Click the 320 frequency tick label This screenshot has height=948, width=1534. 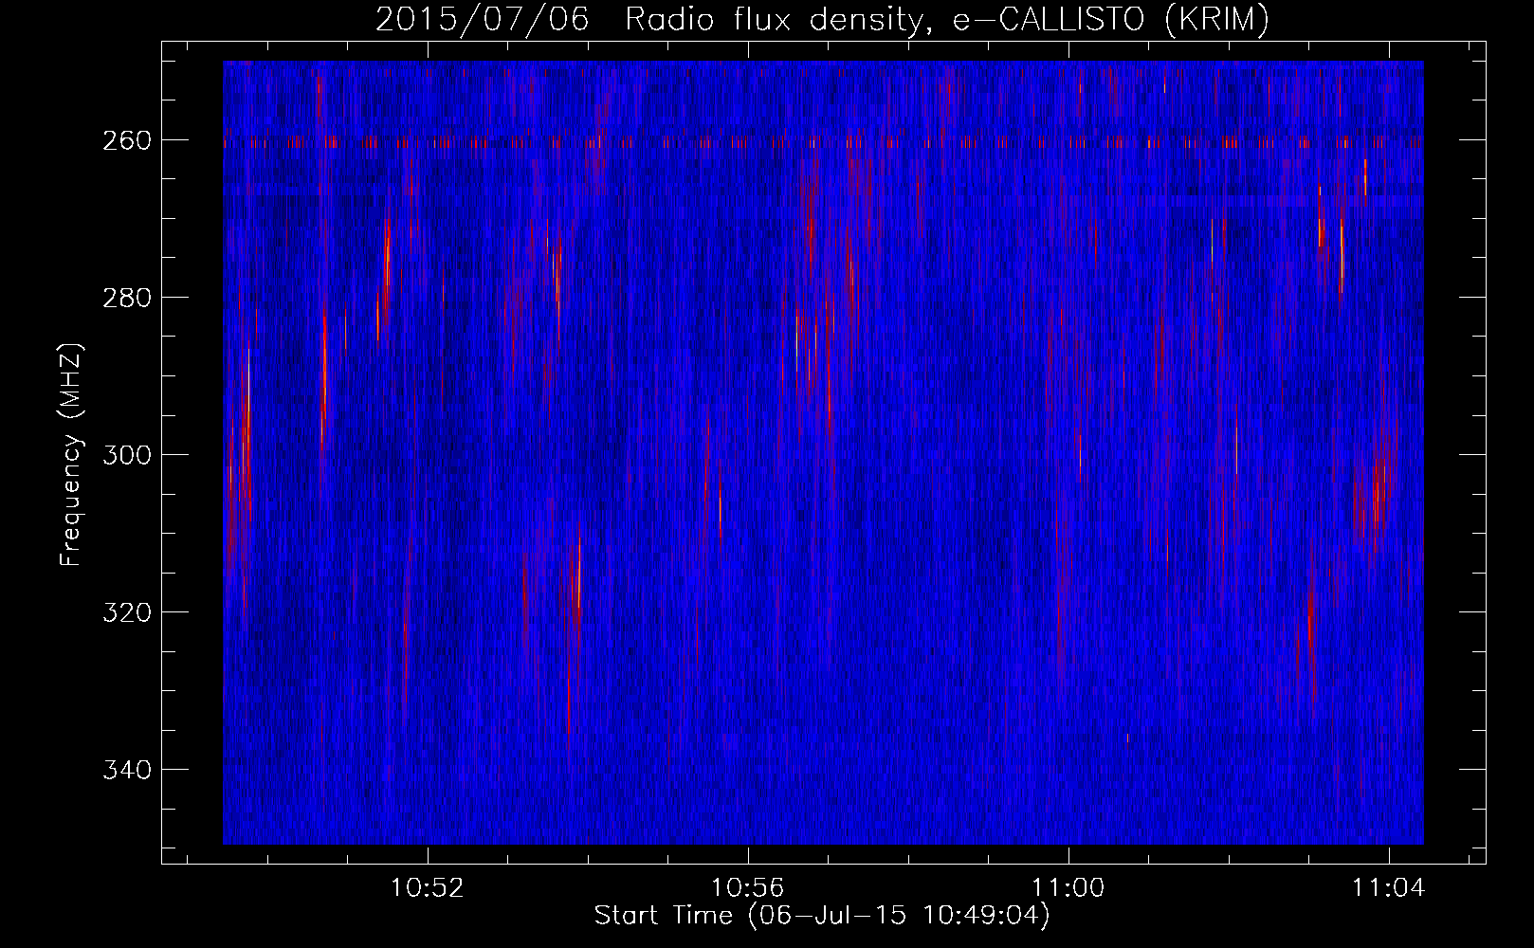click(x=126, y=612)
